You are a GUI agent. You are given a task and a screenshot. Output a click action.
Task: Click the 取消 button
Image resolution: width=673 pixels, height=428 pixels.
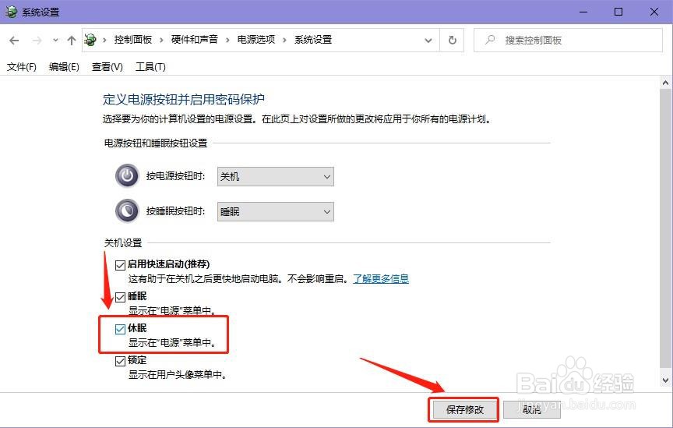point(532,409)
